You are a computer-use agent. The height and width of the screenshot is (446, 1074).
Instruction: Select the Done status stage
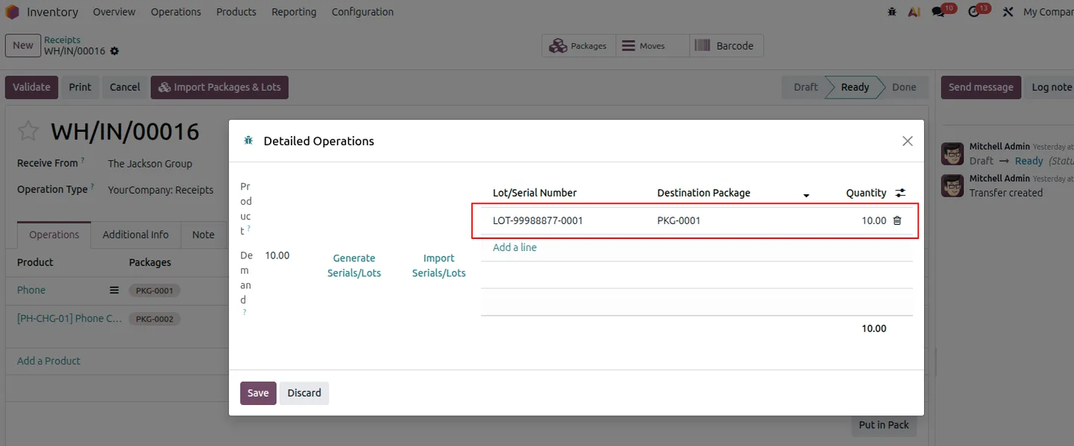click(904, 87)
